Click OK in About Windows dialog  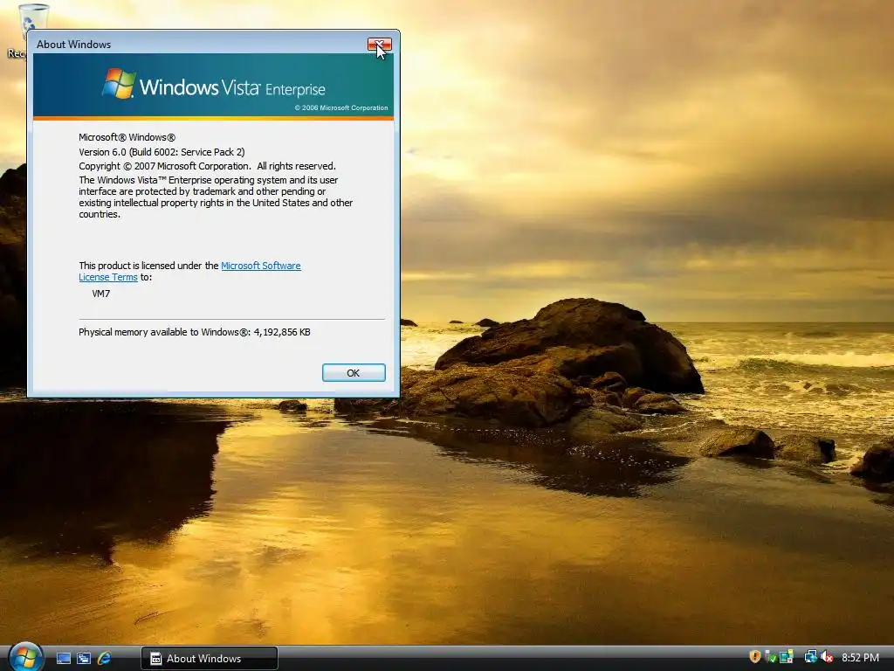pyautogui.click(x=354, y=372)
